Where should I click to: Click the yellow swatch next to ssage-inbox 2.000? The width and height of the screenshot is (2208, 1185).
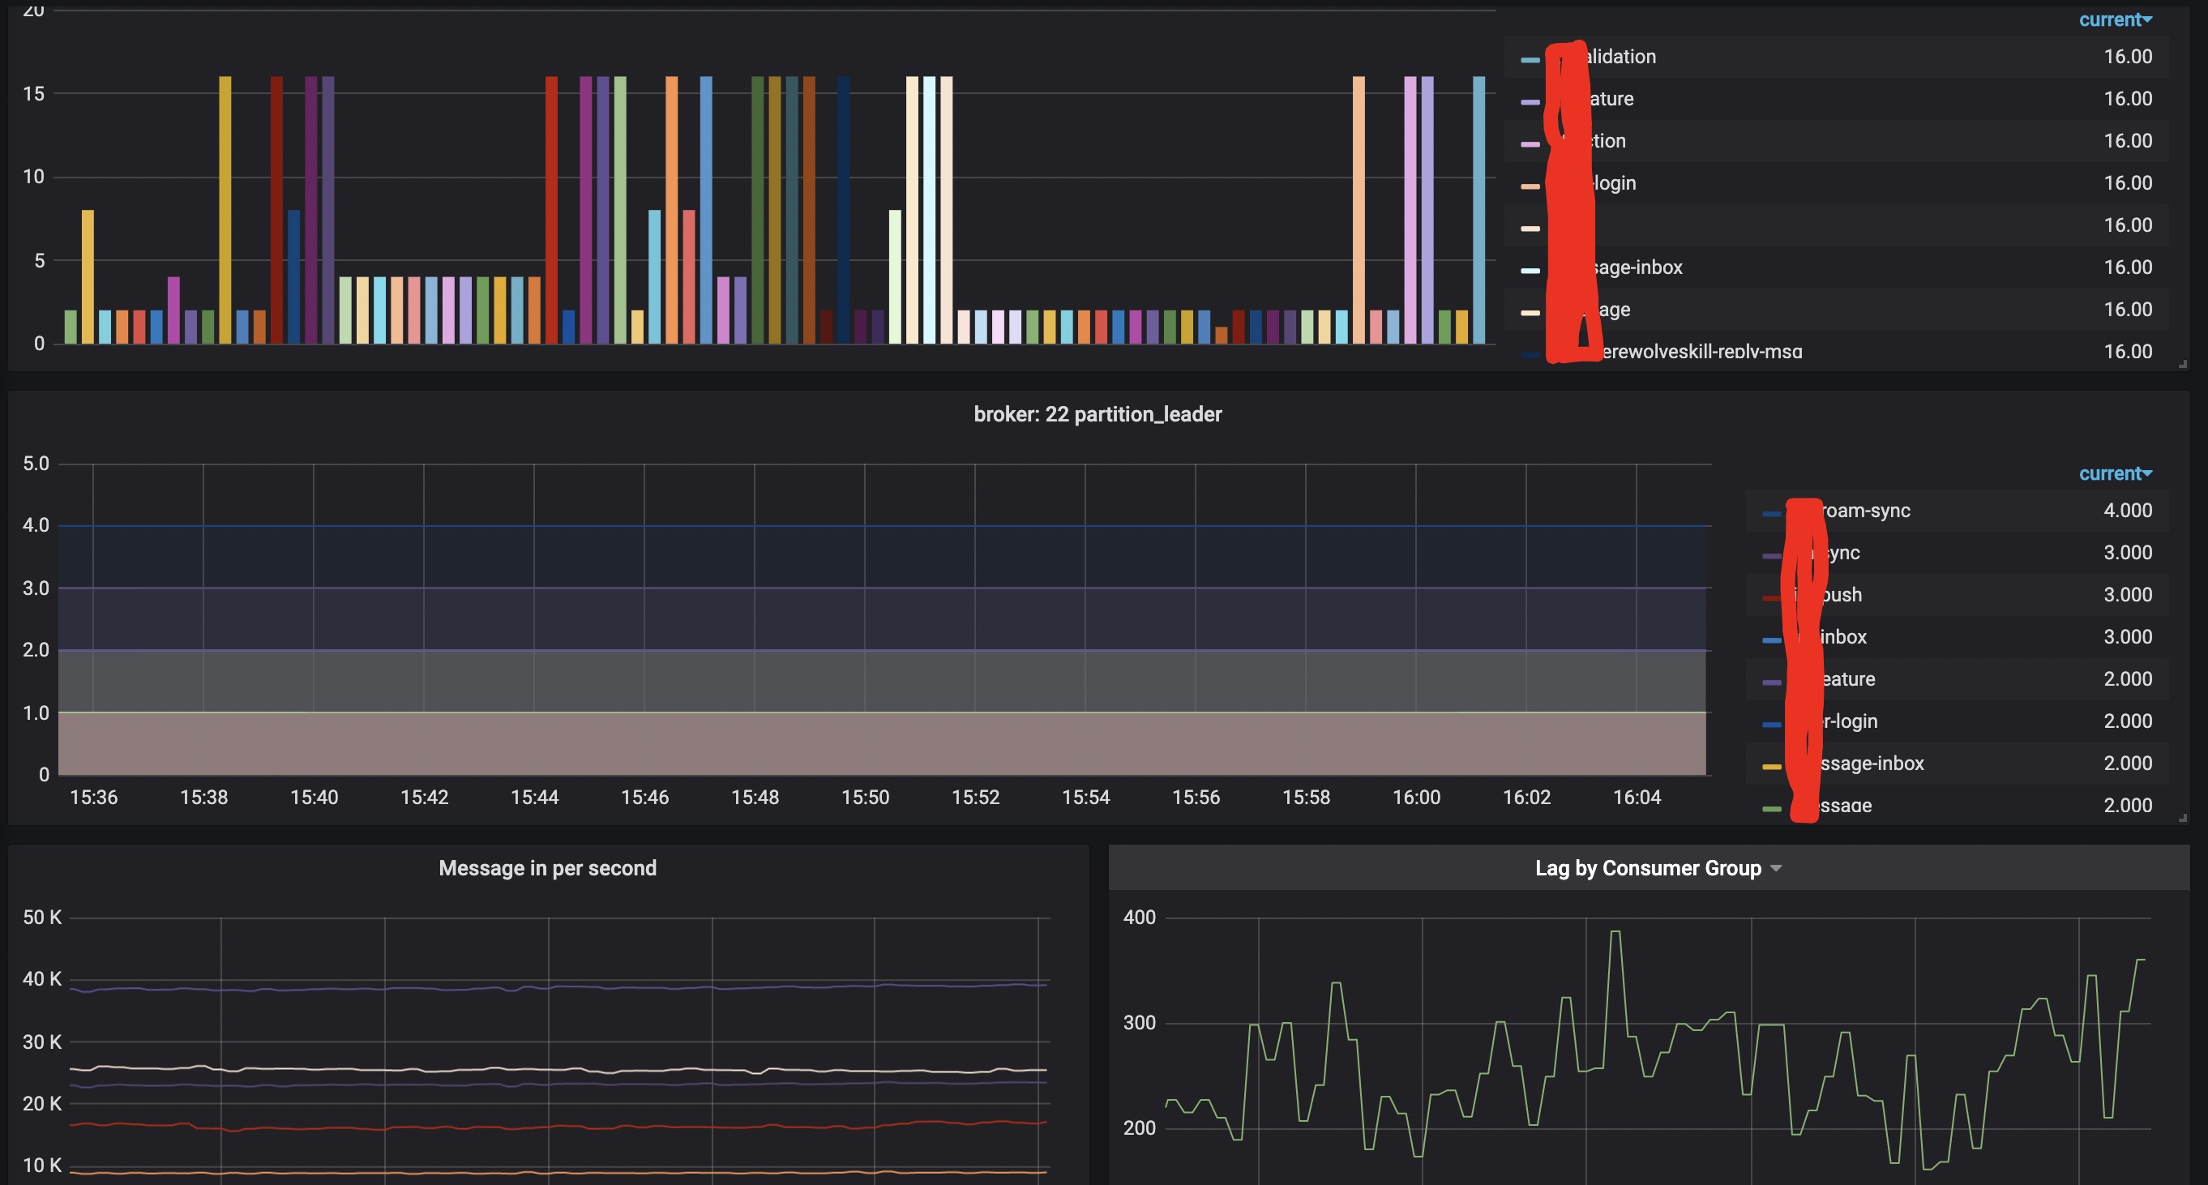tap(1772, 767)
